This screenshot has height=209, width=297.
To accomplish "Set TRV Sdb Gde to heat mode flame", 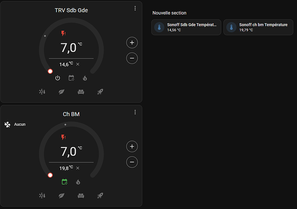I will 85,78.
